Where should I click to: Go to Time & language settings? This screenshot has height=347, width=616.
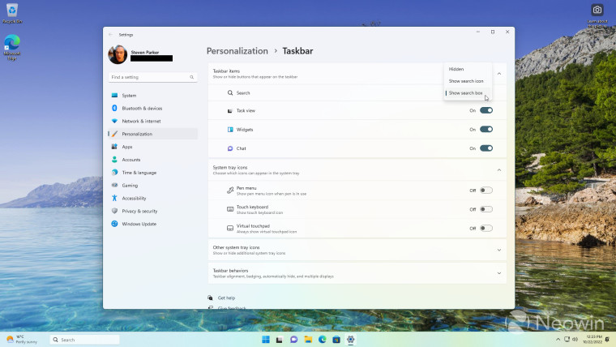(x=152, y=173)
